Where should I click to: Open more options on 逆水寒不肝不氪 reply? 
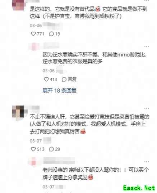[147, 46]
